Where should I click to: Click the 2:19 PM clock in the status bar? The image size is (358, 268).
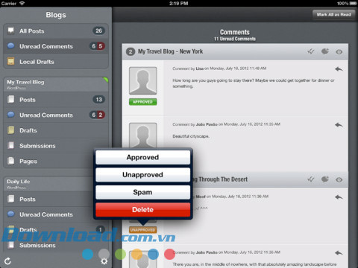179,3
